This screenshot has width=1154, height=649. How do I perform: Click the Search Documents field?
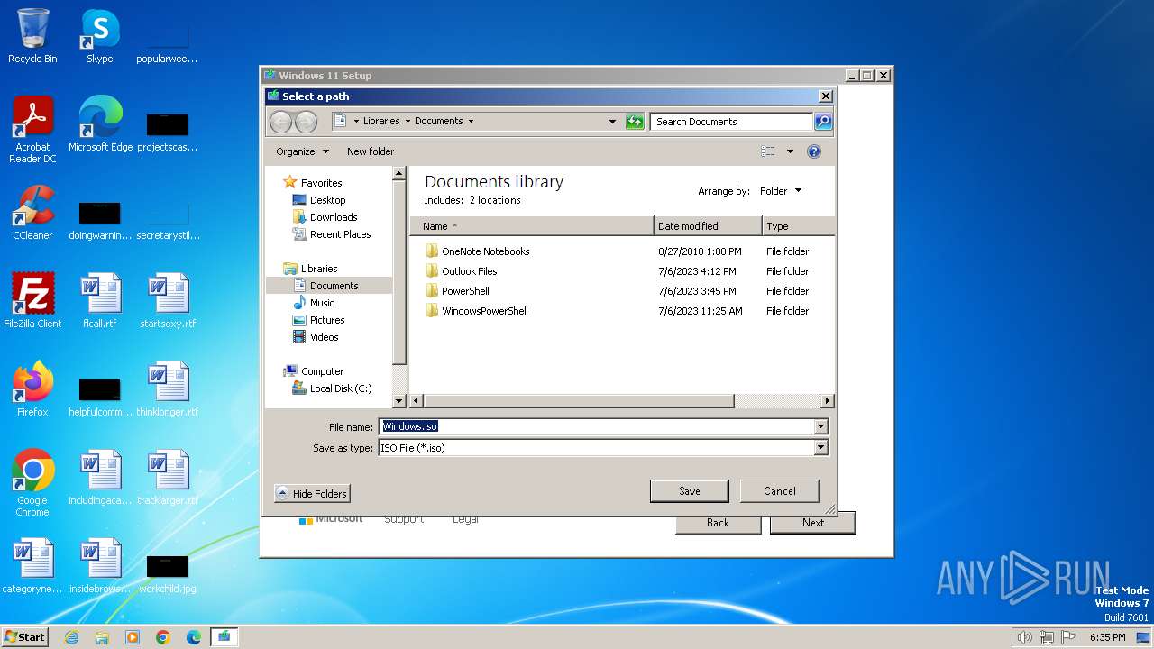tap(731, 122)
